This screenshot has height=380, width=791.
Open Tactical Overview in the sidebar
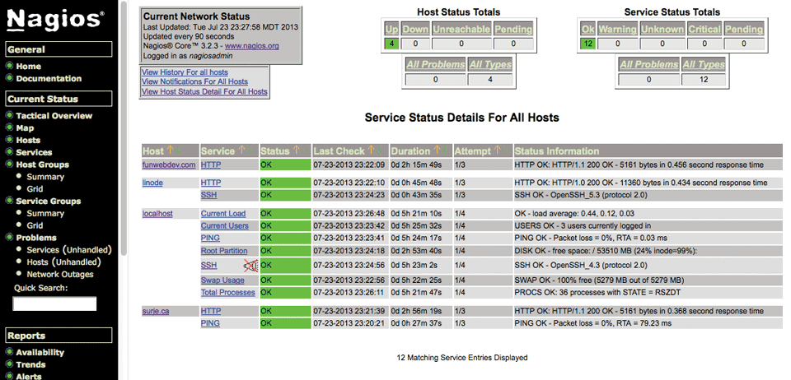54,116
